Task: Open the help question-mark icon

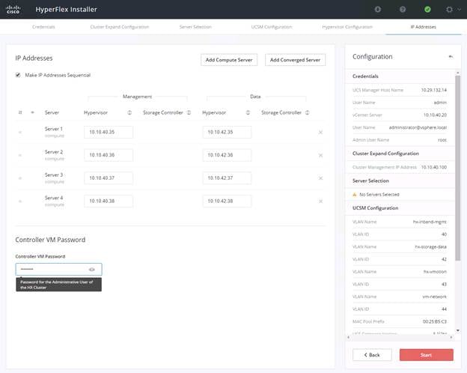Action: [x=403, y=9]
